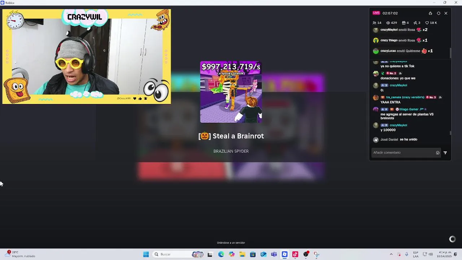The image size is (462, 260).
Task: Click the 02:07:02 live timer
Action: tap(390, 13)
